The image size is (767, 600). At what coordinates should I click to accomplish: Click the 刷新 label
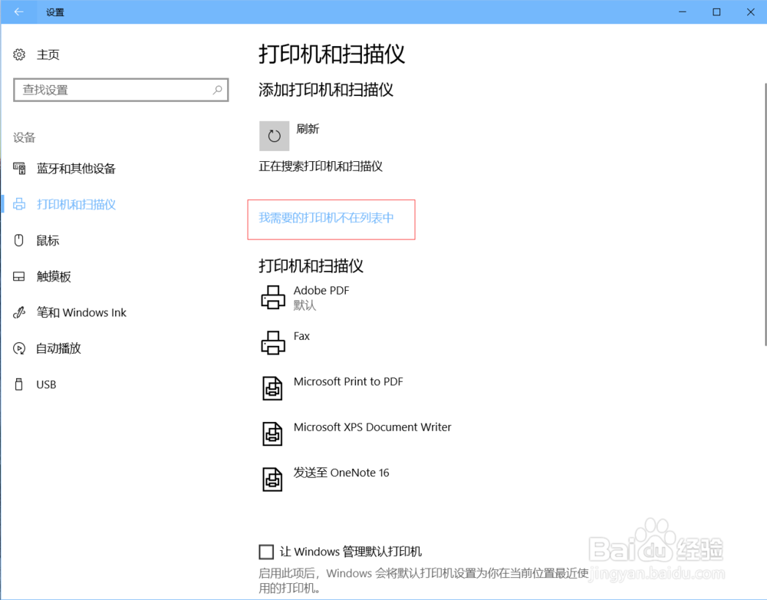tap(308, 129)
